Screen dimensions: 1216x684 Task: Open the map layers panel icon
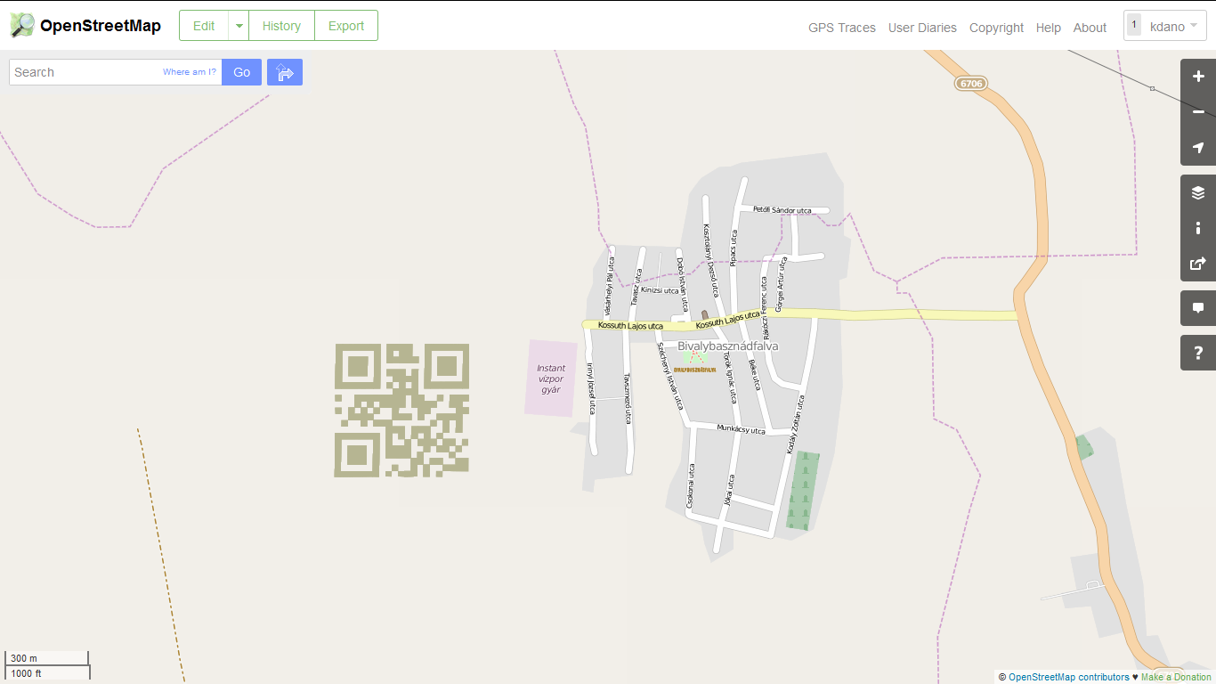(x=1198, y=192)
